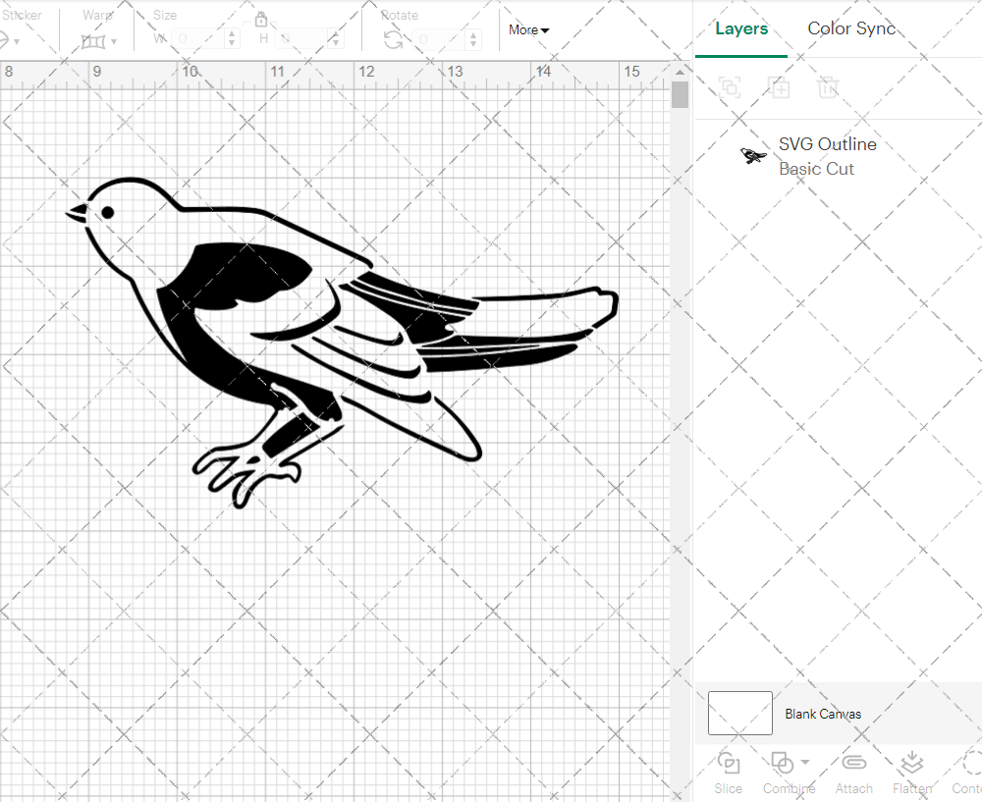The height and width of the screenshot is (802, 982).
Task: Click the Group layers icon
Action: (730, 87)
